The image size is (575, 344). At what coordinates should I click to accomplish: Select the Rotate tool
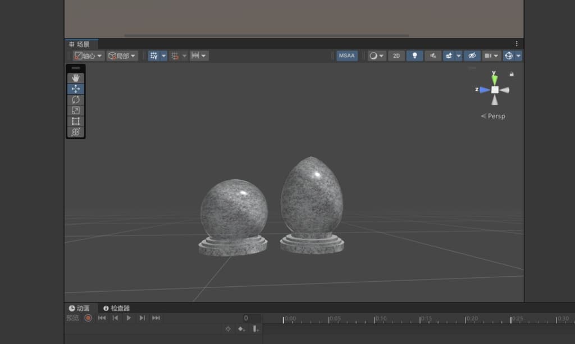(x=76, y=100)
